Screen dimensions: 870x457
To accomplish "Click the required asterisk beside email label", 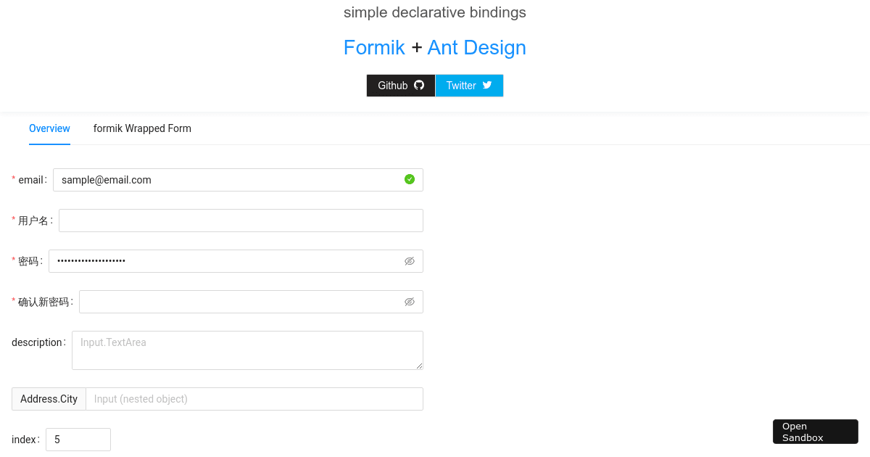I will click(13, 179).
